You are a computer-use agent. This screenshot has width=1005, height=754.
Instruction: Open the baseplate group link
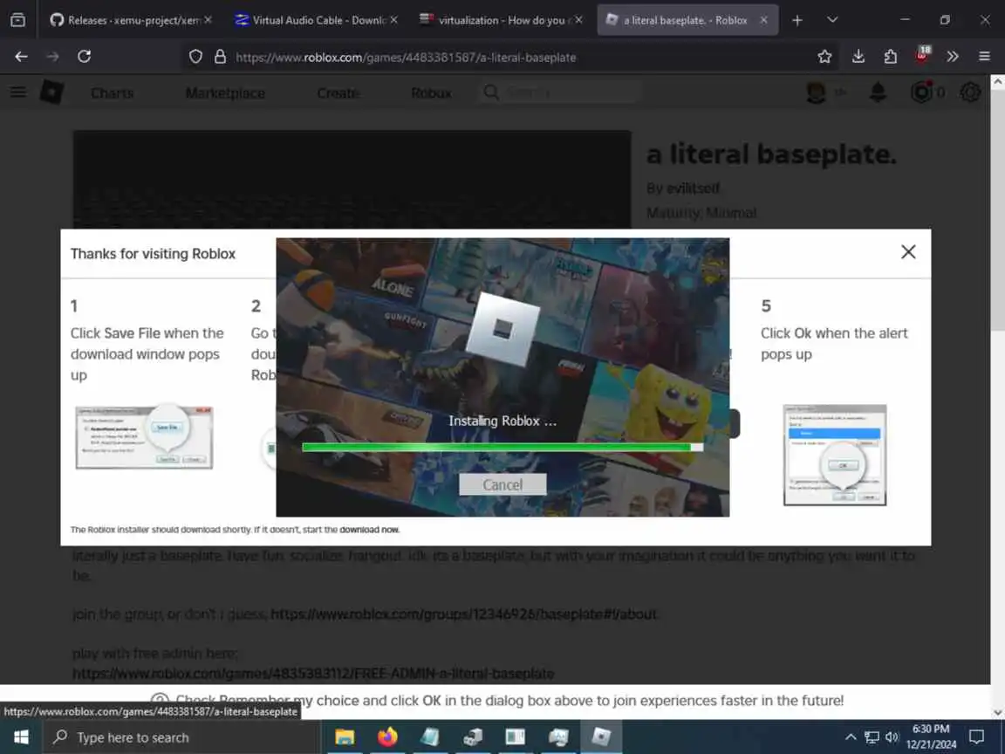(463, 614)
